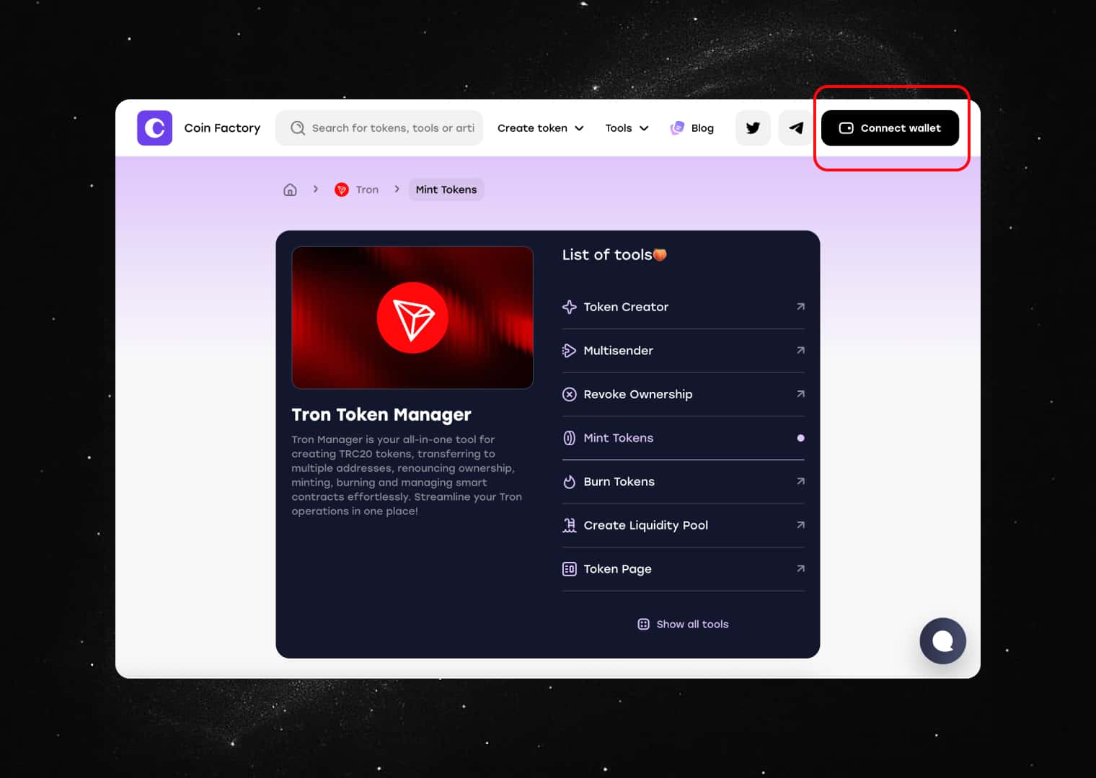Viewport: 1096px width, 778px height.
Task: Open the Blog menu item
Action: tap(692, 128)
